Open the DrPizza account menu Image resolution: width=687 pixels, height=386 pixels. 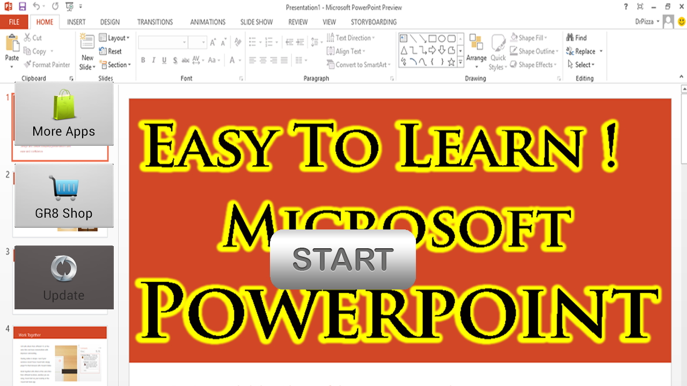(x=647, y=21)
